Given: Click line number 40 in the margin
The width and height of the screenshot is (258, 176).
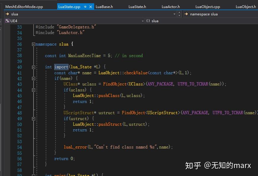Looking at the screenshot, I should pyautogui.click(x=20, y=67).
